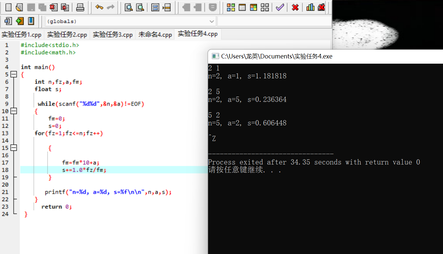Click the grayed Unindent icon
This screenshot has width=443, height=254.
point(198,7)
